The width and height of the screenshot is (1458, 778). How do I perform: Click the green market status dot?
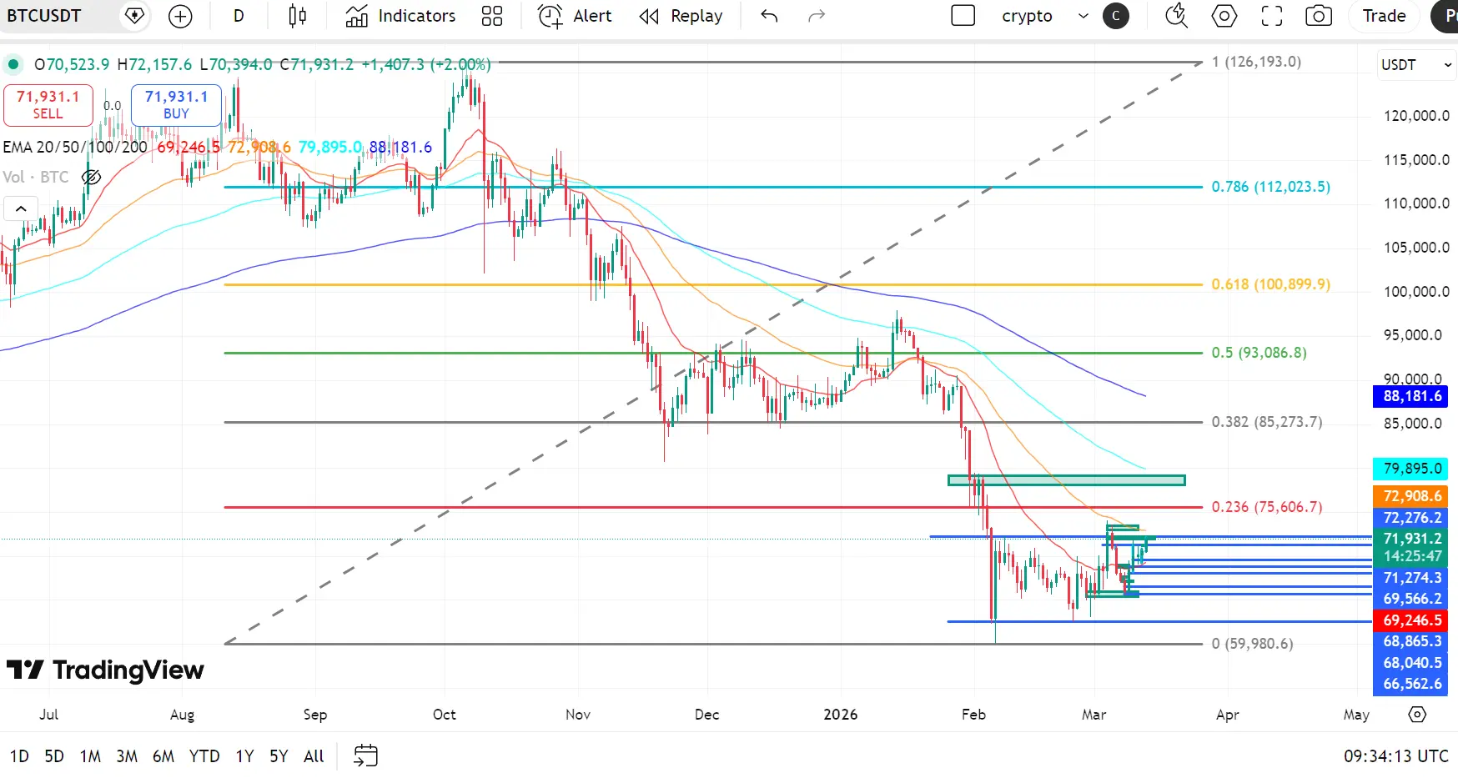[x=13, y=64]
